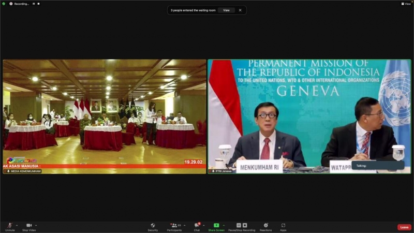Expand audio options arrow next to Unmute

[17, 225]
